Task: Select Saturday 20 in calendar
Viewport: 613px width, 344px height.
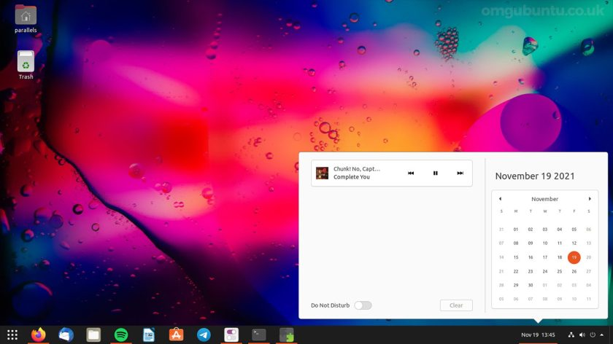Action: [x=588, y=257]
